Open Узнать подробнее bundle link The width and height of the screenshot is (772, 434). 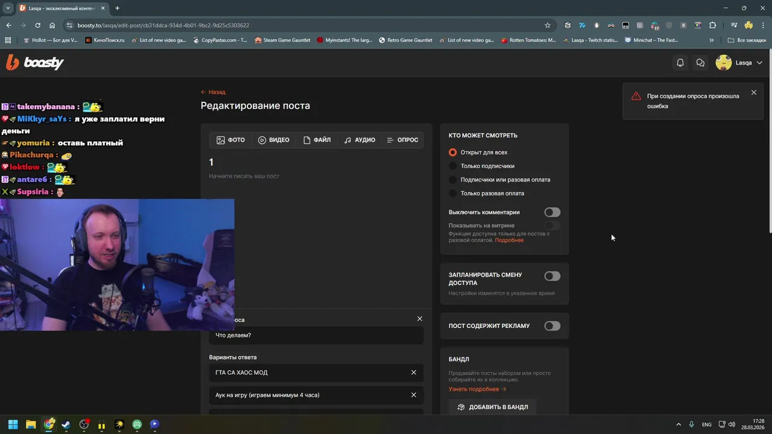[x=477, y=389]
